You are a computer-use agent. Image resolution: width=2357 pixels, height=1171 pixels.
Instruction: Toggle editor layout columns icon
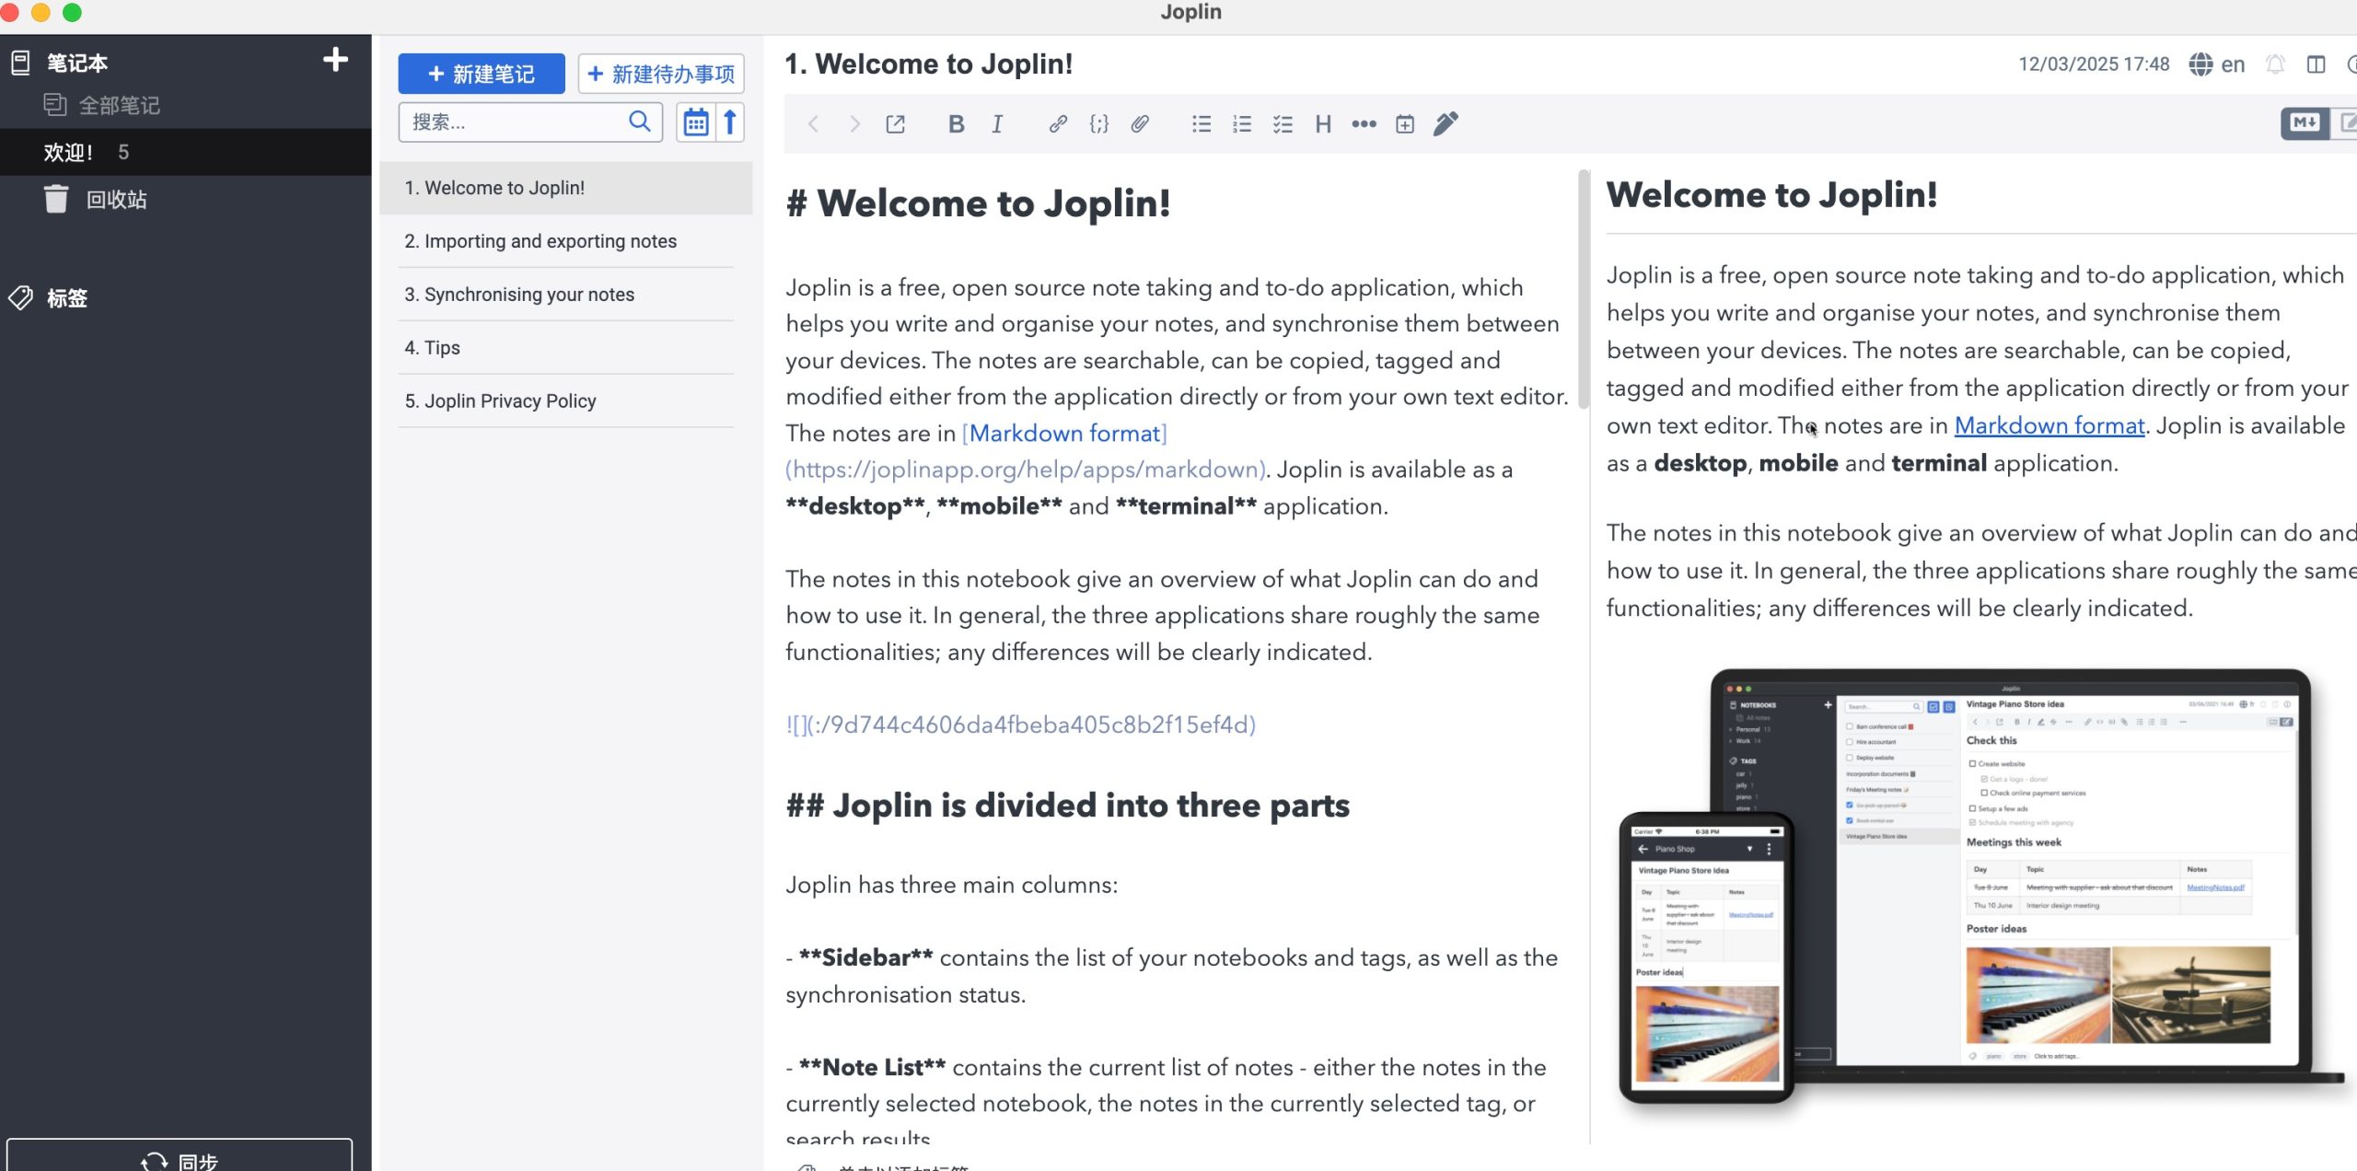pyautogui.click(x=2316, y=64)
